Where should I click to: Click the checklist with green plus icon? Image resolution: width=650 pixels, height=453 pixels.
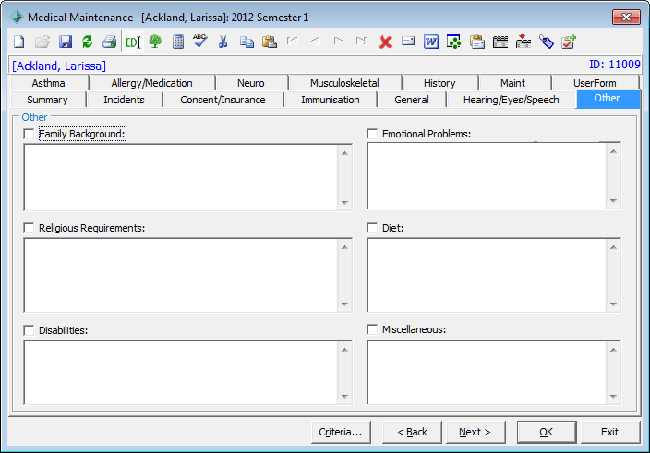pos(569,42)
